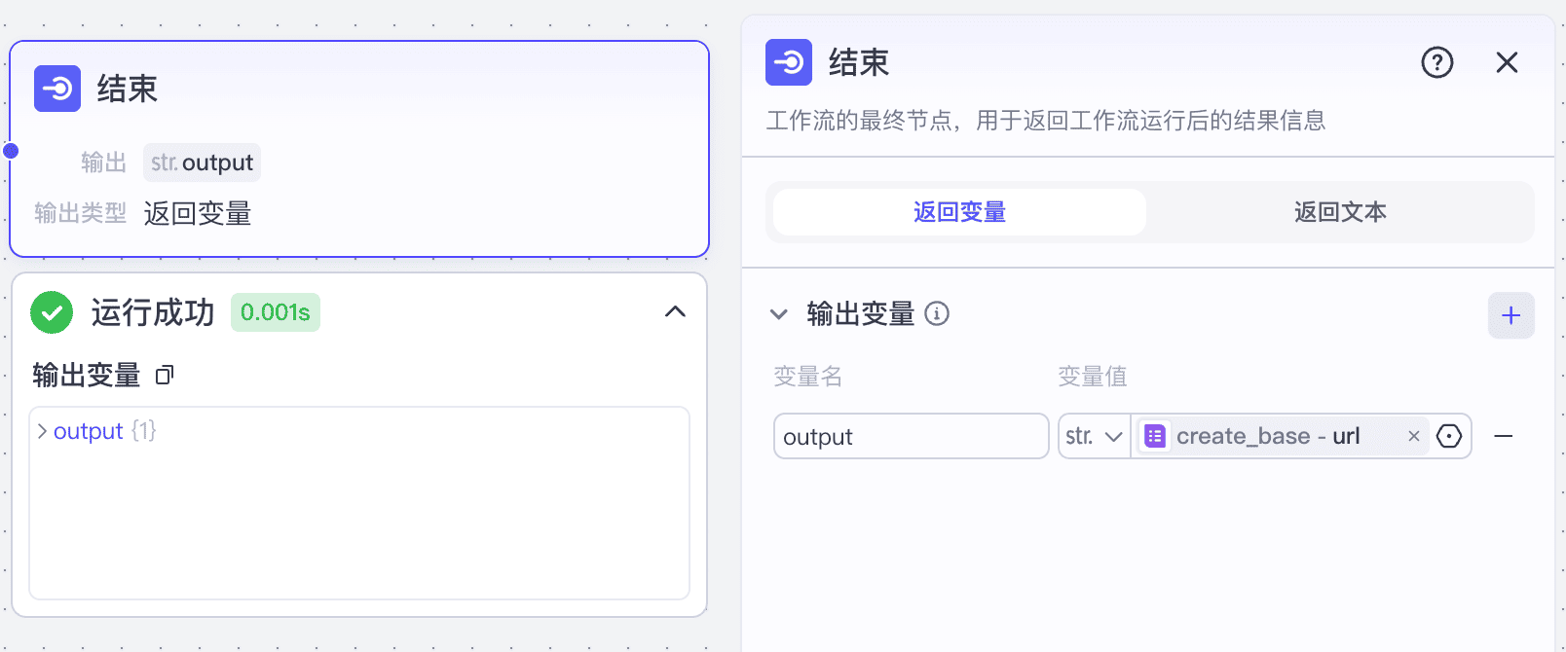This screenshot has width=1566, height=652.
Task: Expand the output tree item in 输出变量
Action: pyautogui.click(x=42, y=430)
